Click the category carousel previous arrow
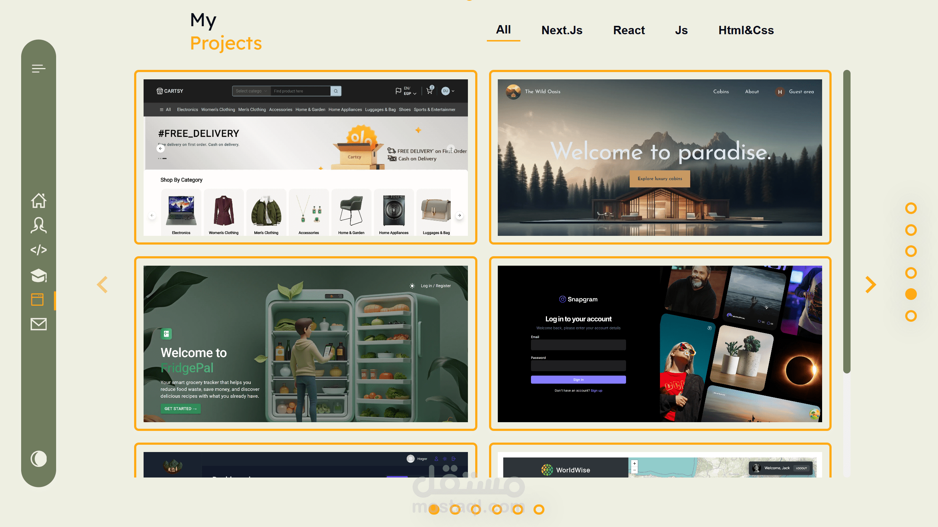 coord(152,215)
